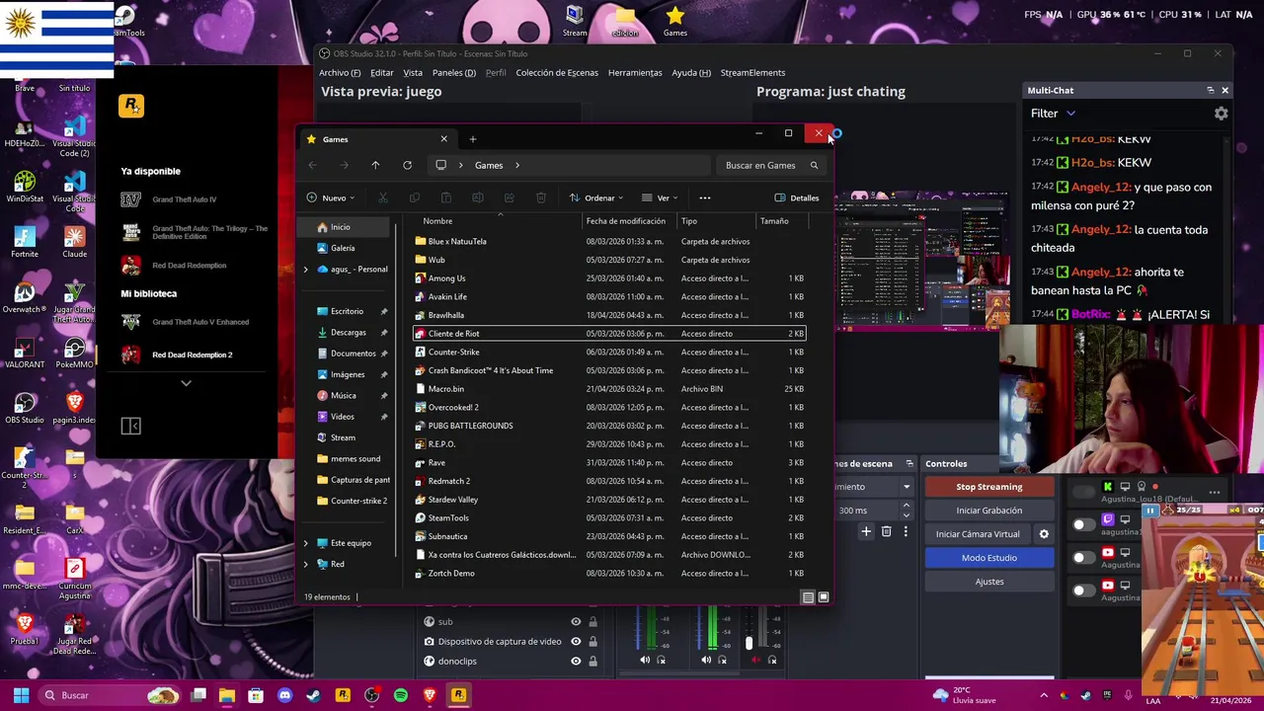
Task: Expand agus_ - Personal in navigation pane
Action: [x=305, y=269]
